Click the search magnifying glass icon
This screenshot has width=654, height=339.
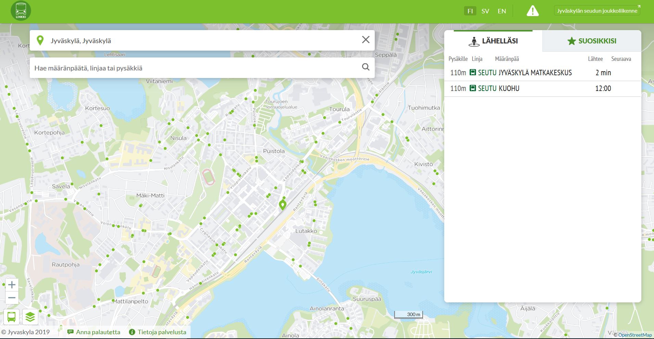[x=366, y=67]
